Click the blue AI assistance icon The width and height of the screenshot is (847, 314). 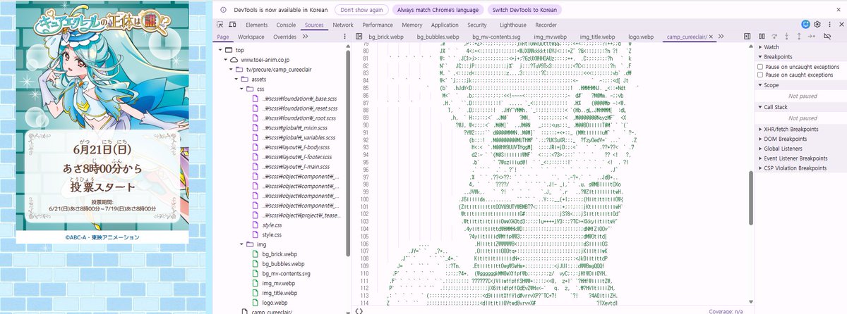(806, 25)
